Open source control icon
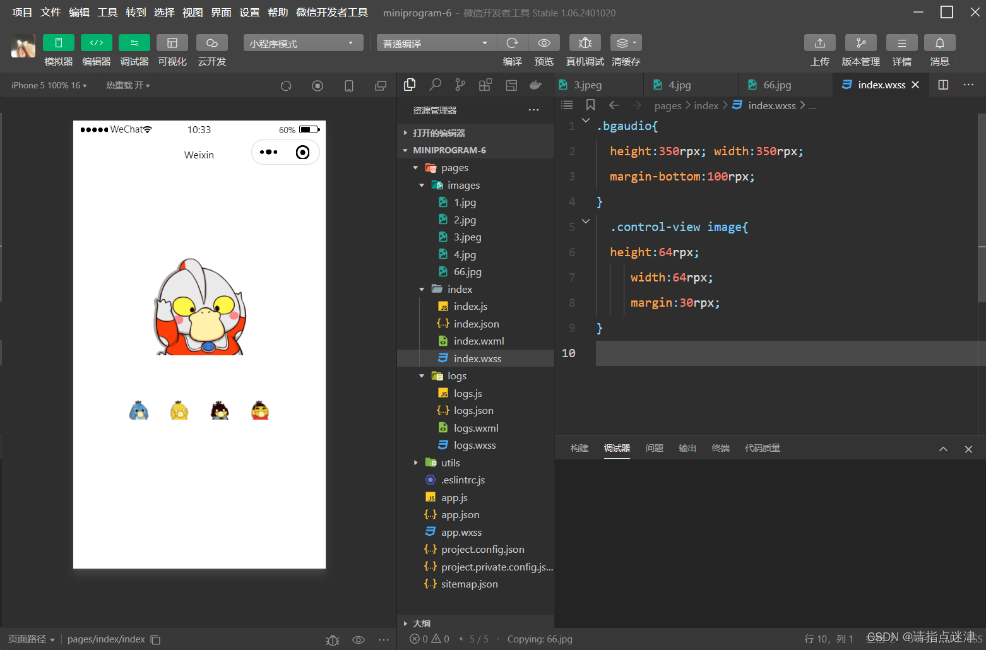The width and height of the screenshot is (986, 650). (461, 85)
